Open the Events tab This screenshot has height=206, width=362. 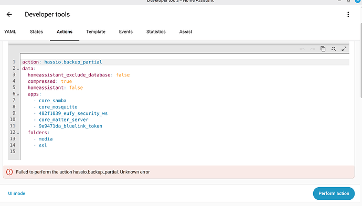[126, 32]
